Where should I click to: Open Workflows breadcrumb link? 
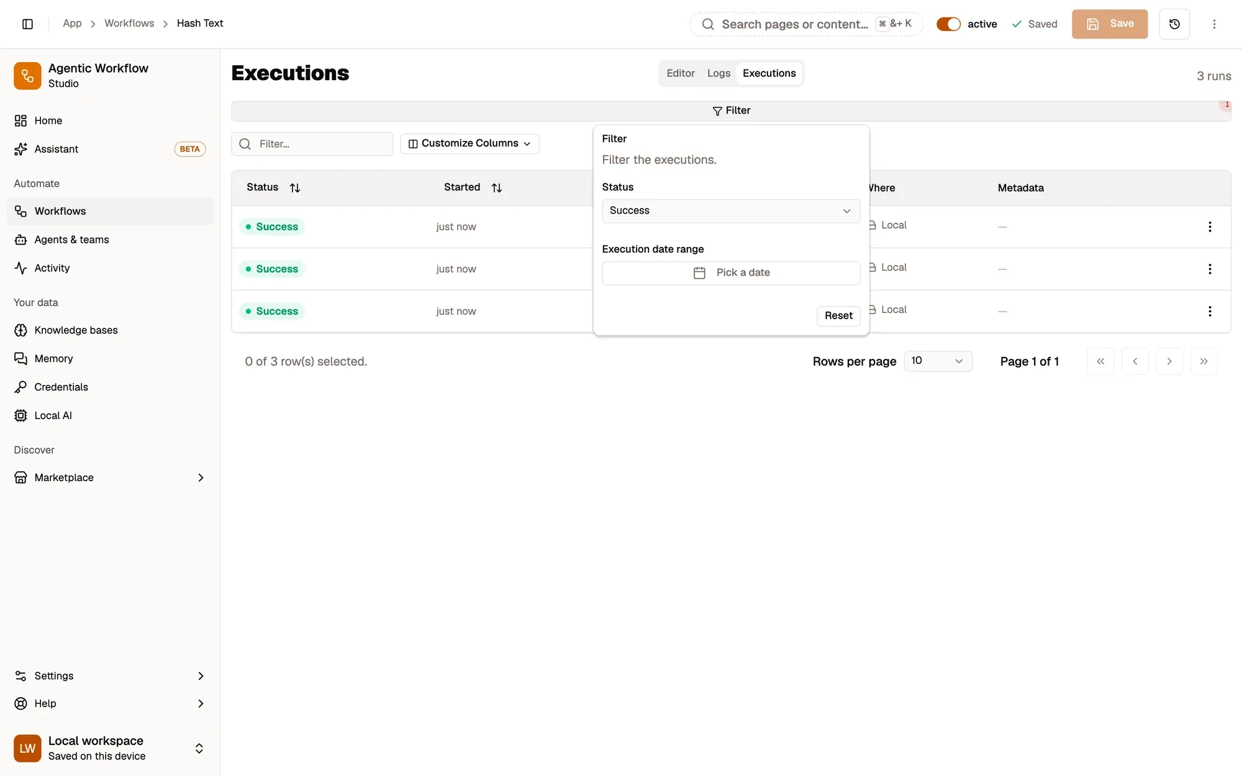(129, 24)
